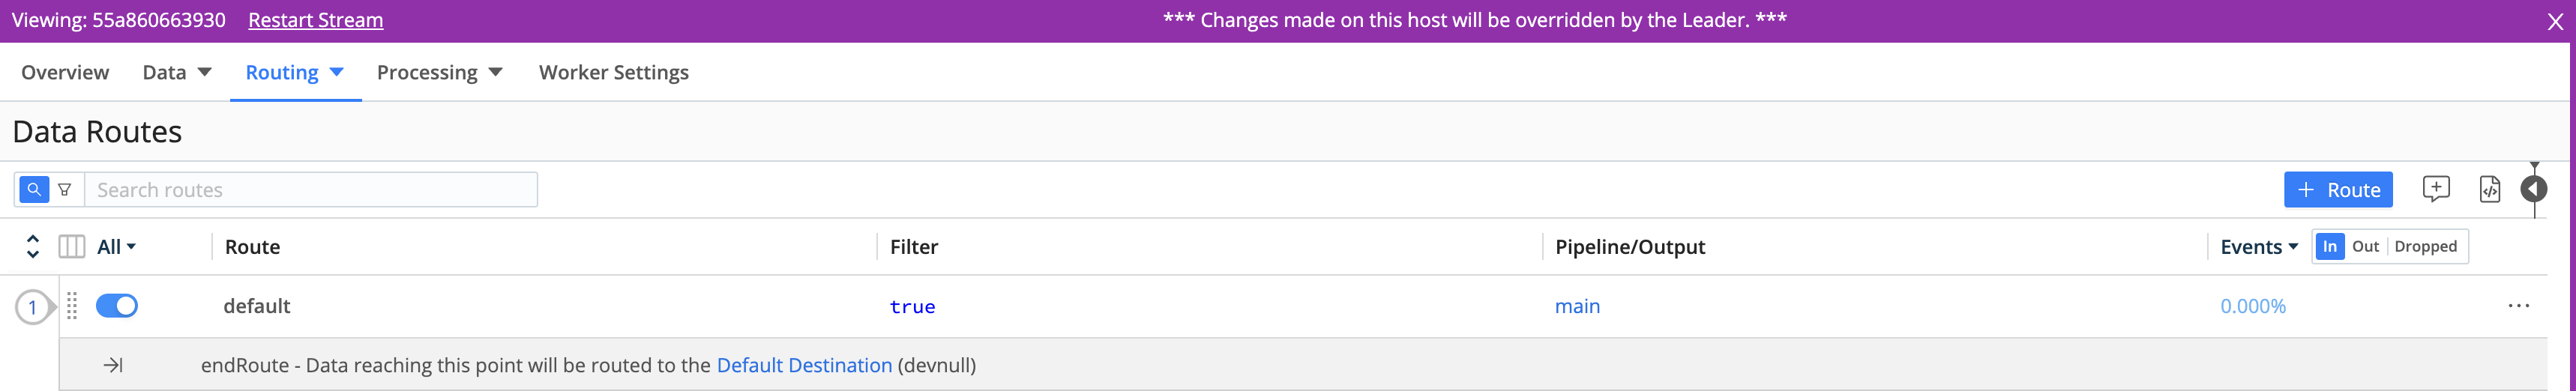Select the Out events view
Viewport: 2576px width, 391px height.
2365,247
